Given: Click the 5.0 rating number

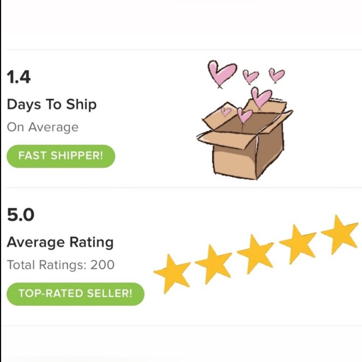Looking at the screenshot, I should point(21,215).
